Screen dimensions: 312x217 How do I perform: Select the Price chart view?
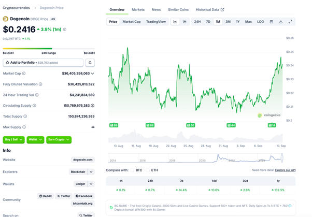click(x=113, y=22)
